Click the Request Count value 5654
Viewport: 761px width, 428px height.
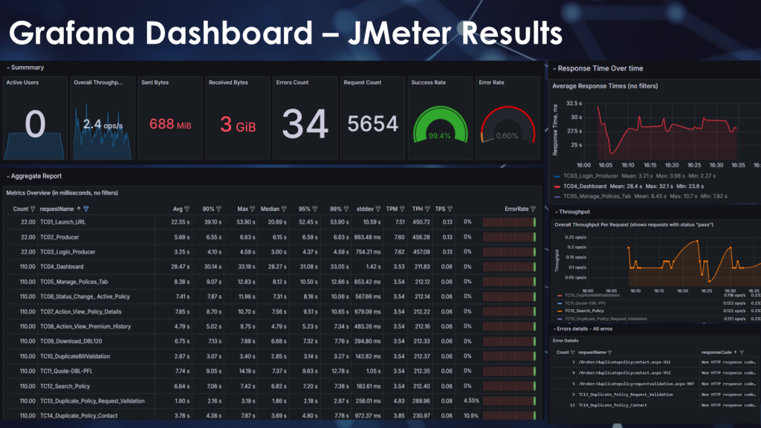[373, 124]
